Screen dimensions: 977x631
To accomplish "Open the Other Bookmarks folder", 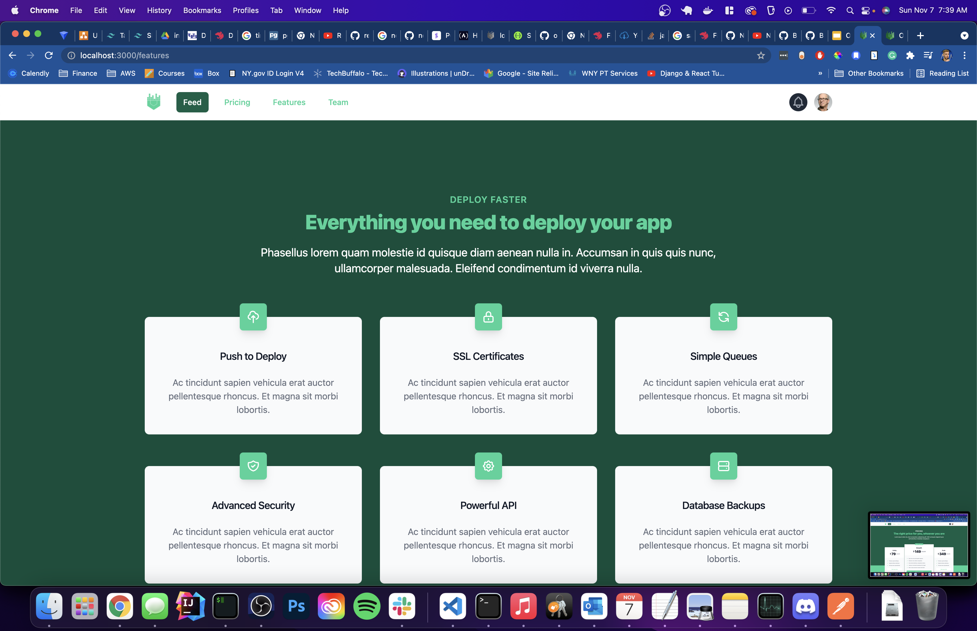I will (x=869, y=73).
